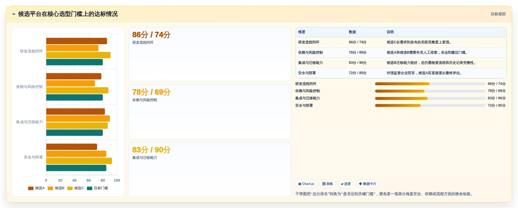The width and height of the screenshot is (518, 208).
Task: Click the 83分 / 90分 score card
Action: [x=210, y=169]
